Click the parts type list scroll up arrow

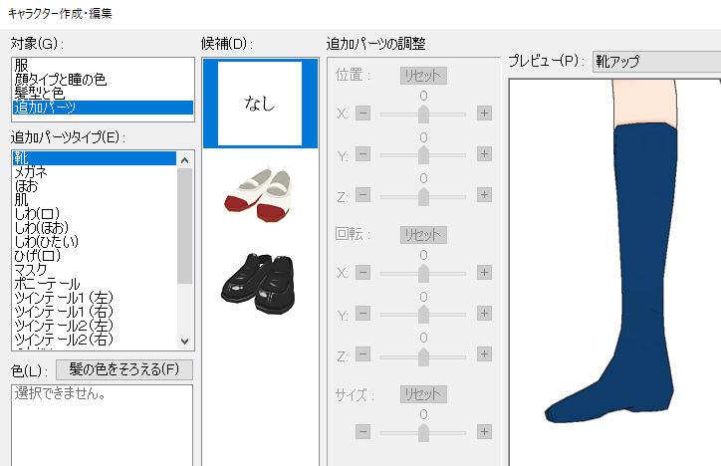pos(185,160)
